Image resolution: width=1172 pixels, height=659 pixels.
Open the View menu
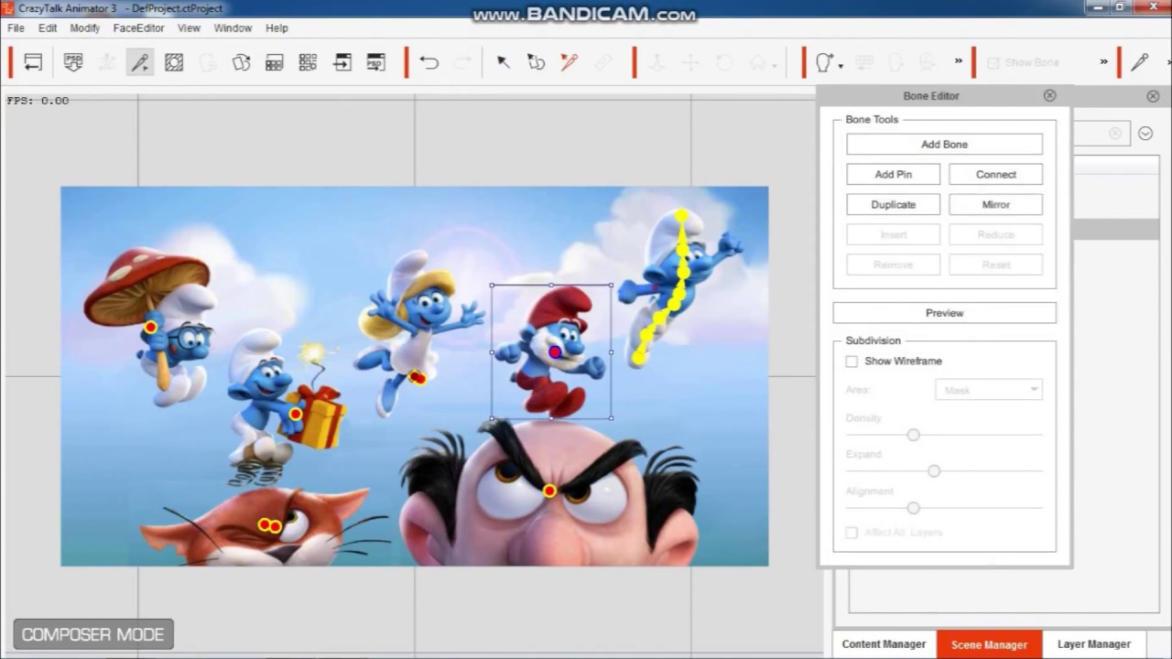coord(189,28)
